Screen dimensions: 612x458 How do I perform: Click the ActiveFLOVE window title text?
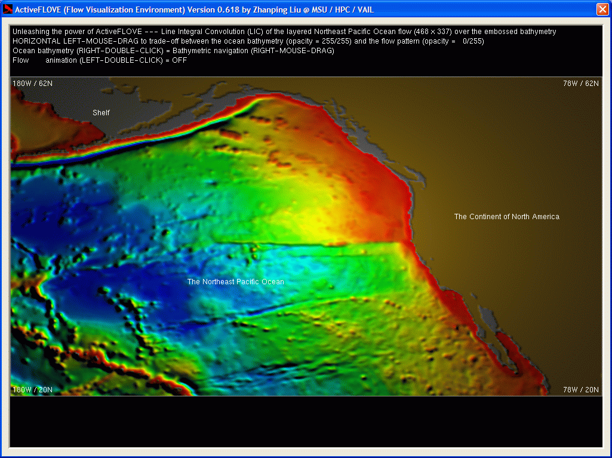click(x=194, y=10)
